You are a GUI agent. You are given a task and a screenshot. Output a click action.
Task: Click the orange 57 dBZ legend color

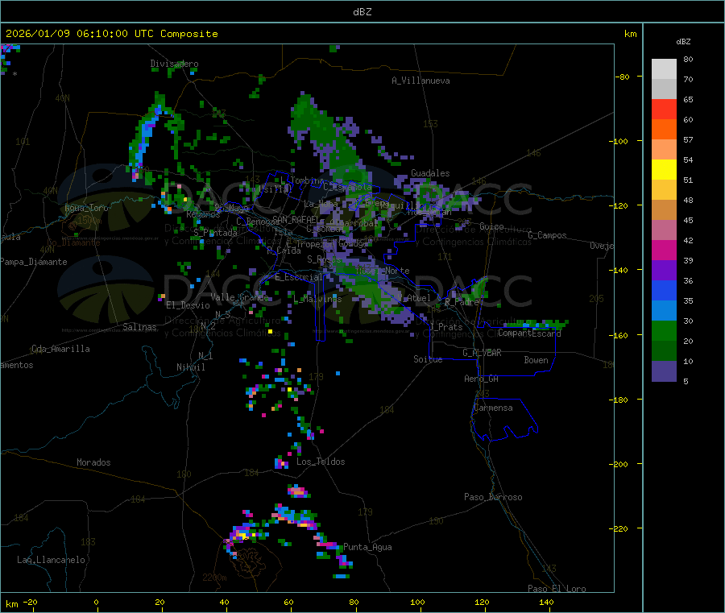[x=664, y=130]
